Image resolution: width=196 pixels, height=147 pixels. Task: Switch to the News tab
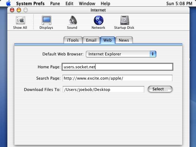[124, 40]
